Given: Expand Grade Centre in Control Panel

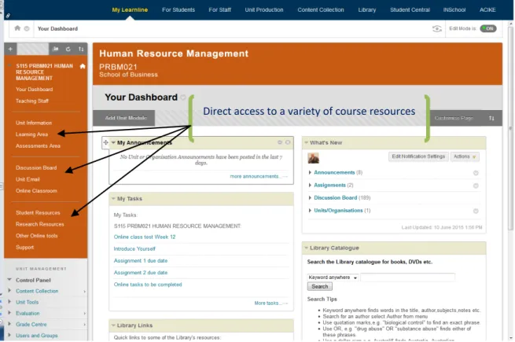Looking at the screenshot, I should pyautogui.click(x=9, y=324).
